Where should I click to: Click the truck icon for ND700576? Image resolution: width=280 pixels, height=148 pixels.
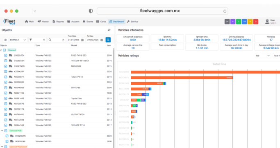[11, 104]
